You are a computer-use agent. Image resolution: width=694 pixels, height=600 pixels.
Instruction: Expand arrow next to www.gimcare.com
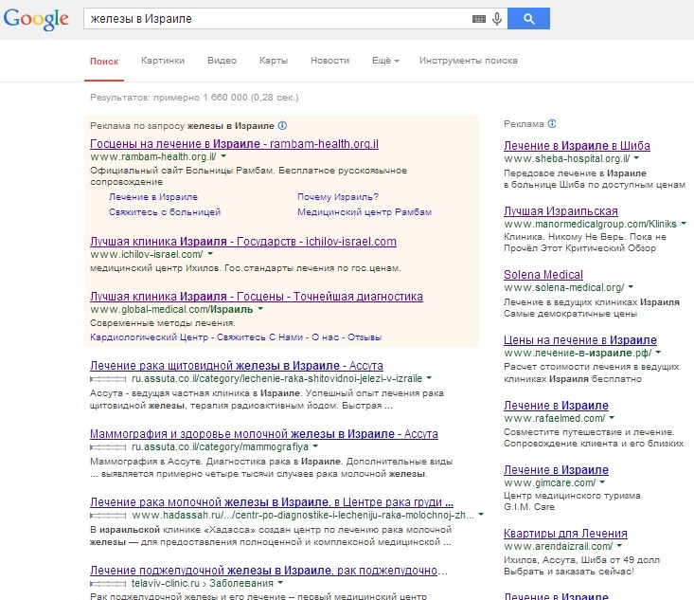[602, 482]
